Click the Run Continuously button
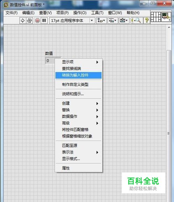The width and height of the screenshot is (174, 202). pyautogui.click(x=30, y=21)
